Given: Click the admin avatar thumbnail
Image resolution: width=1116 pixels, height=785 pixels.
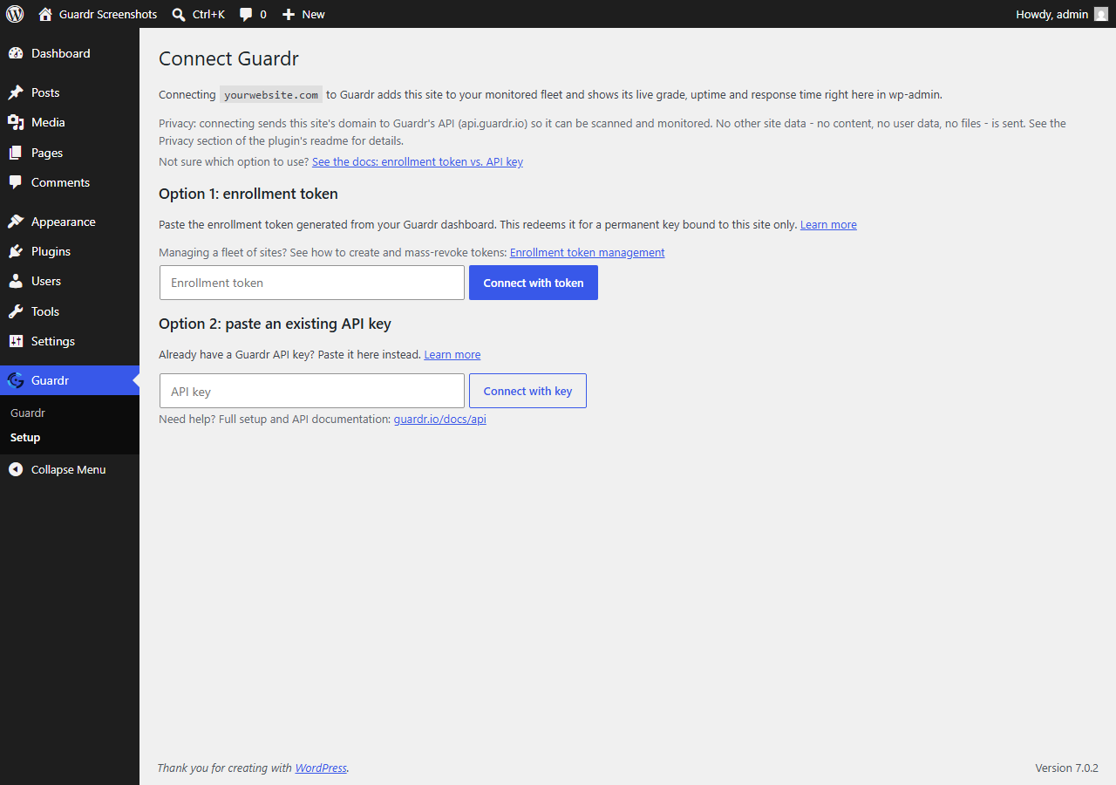Looking at the screenshot, I should pyautogui.click(x=1101, y=14).
